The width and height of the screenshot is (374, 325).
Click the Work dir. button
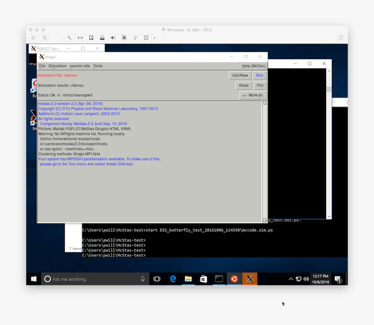tap(253, 95)
